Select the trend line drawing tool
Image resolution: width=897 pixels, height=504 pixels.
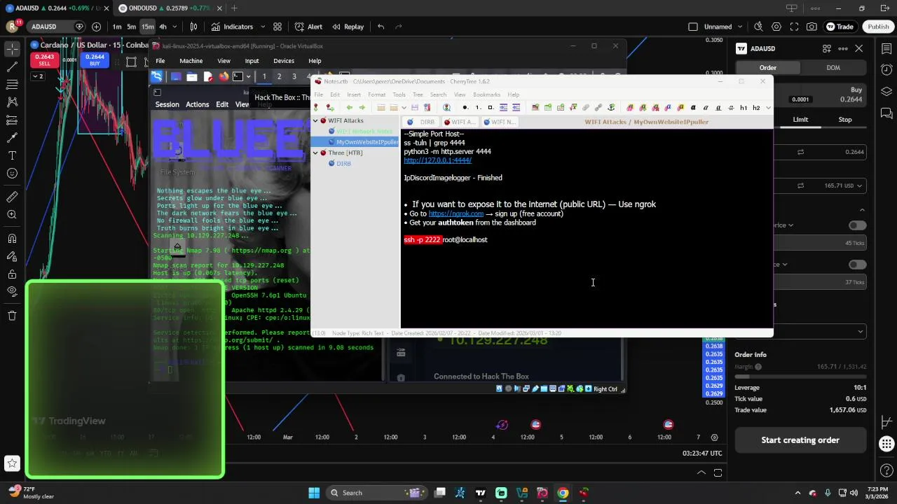pyautogui.click(x=12, y=67)
